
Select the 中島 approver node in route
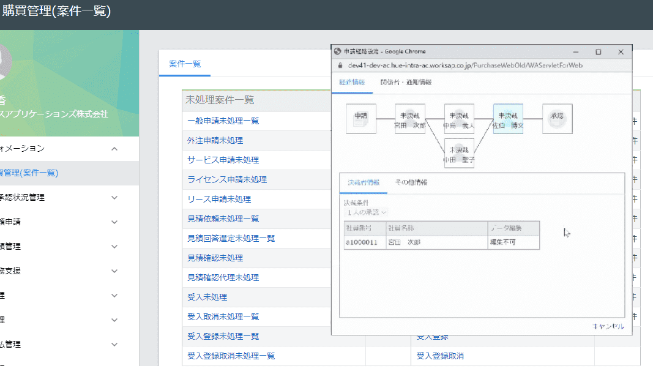tap(459, 119)
